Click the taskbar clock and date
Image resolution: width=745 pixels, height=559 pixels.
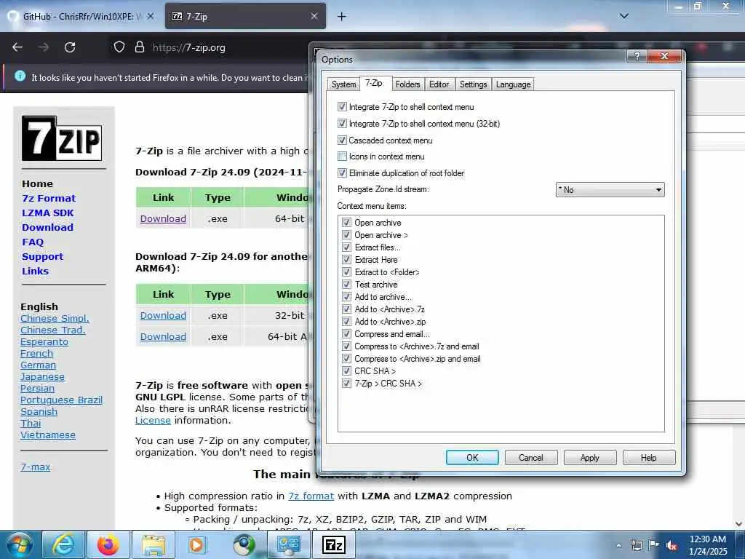pyautogui.click(x=707, y=545)
